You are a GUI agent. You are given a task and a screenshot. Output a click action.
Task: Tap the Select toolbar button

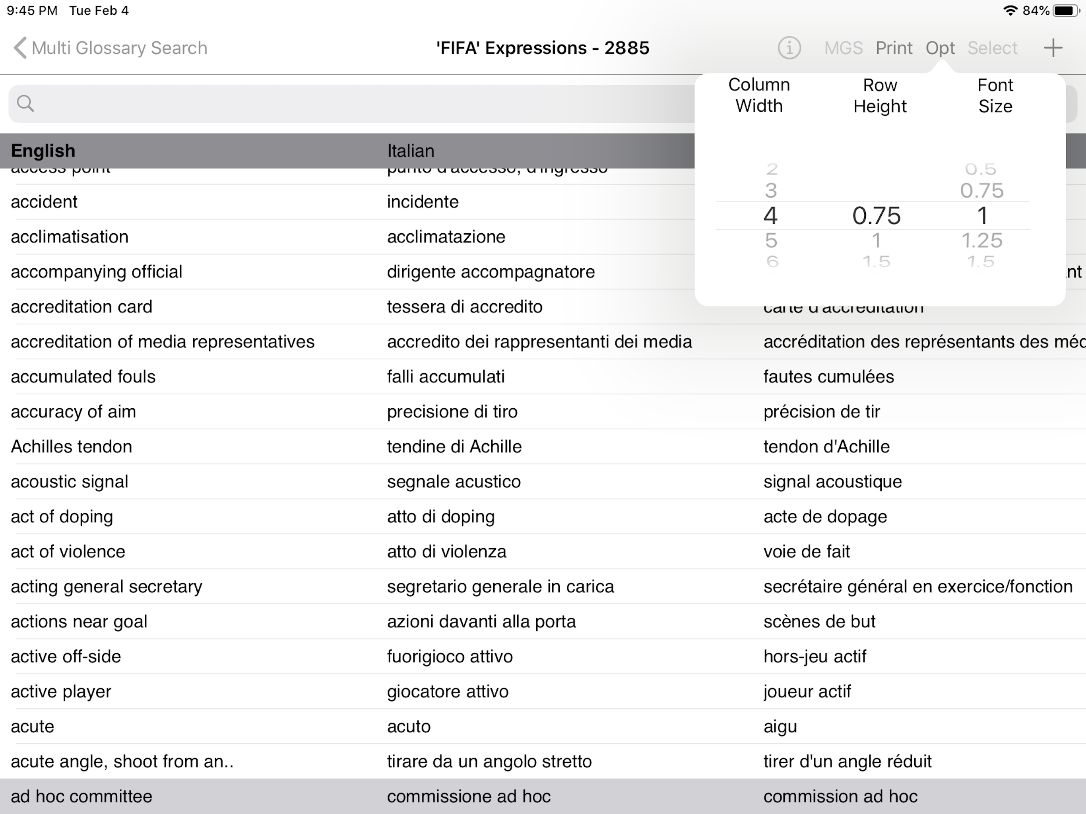[x=992, y=48]
